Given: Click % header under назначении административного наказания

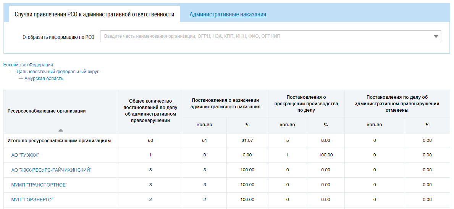Looking at the screenshot, I should tap(247, 125).
